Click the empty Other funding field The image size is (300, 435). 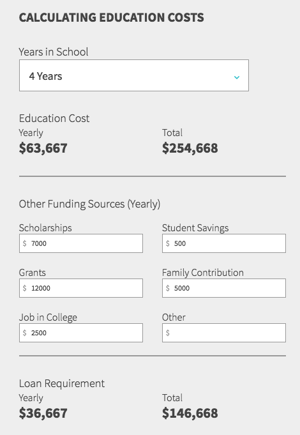[x=224, y=333]
